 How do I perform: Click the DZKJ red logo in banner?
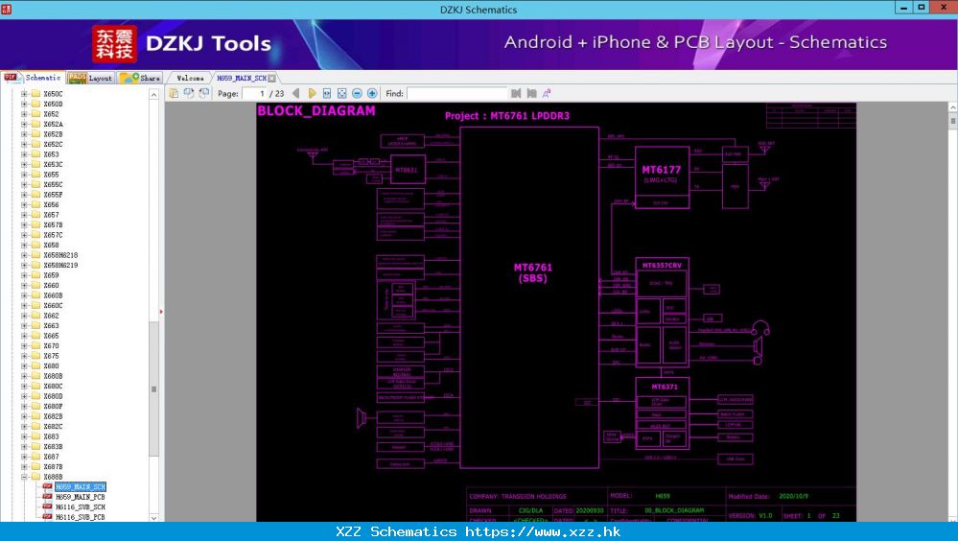[114, 44]
